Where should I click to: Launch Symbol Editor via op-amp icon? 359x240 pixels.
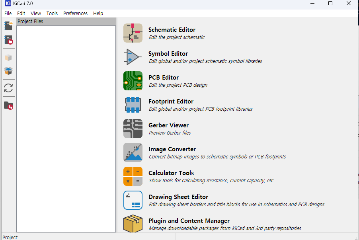133,57
